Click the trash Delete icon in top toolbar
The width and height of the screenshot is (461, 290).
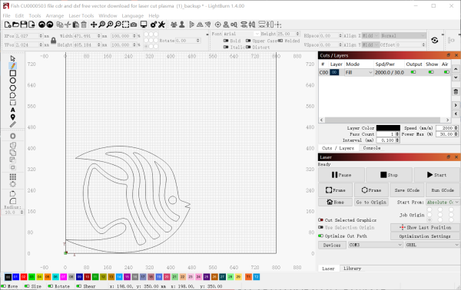click(84, 25)
